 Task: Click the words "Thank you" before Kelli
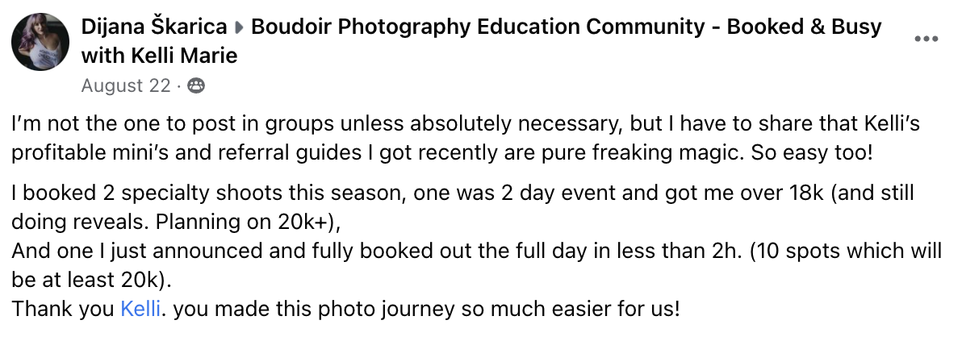63,307
